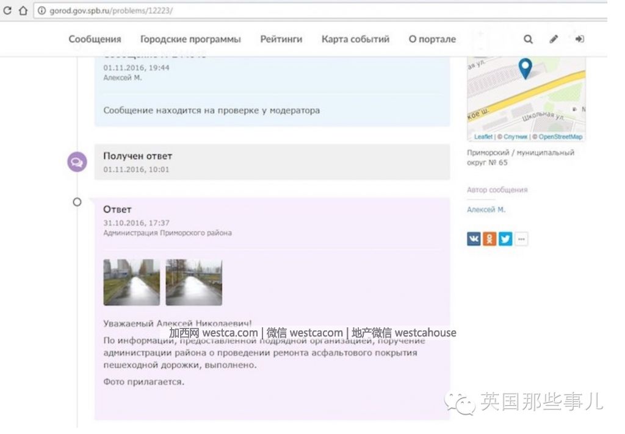This screenshot has height=434, width=625.
Task: Open first attached pathway photo
Action: point(131,282)
